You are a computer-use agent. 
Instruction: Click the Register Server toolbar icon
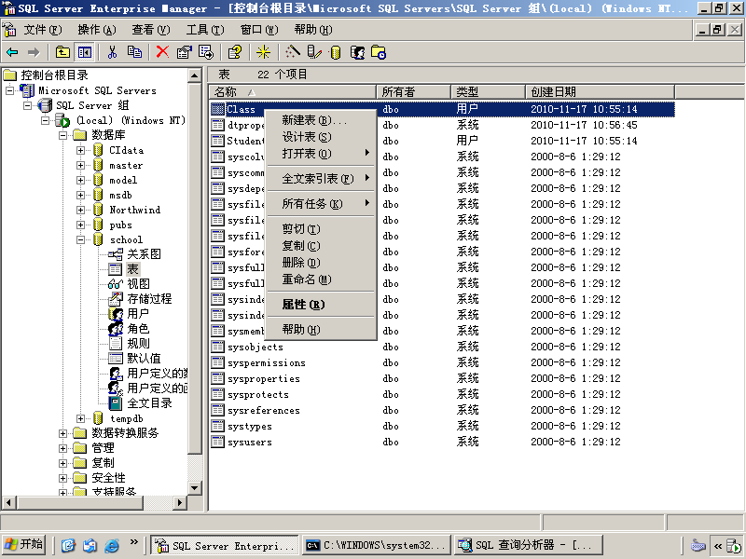(314, 52)
